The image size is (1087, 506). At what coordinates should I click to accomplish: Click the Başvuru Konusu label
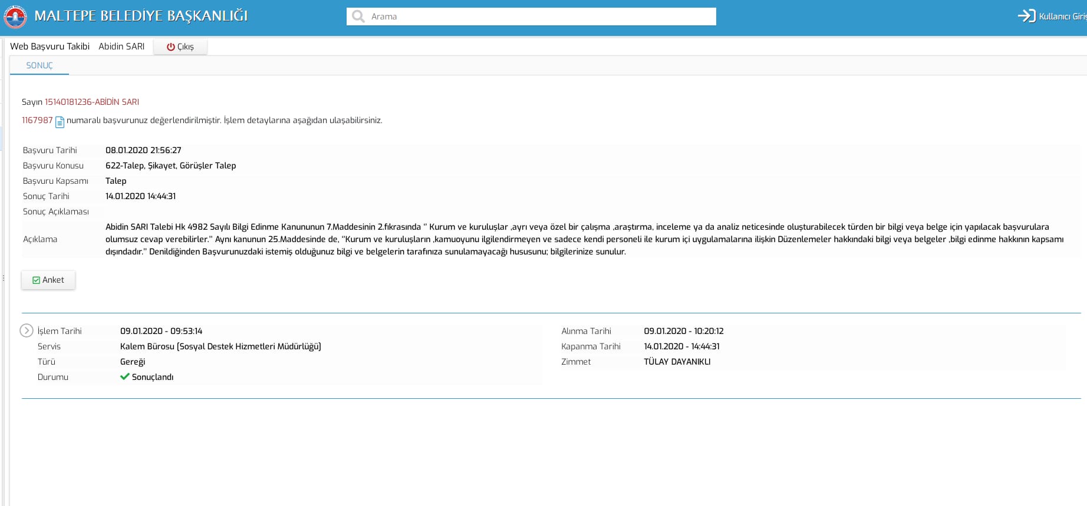coord(54,166)
